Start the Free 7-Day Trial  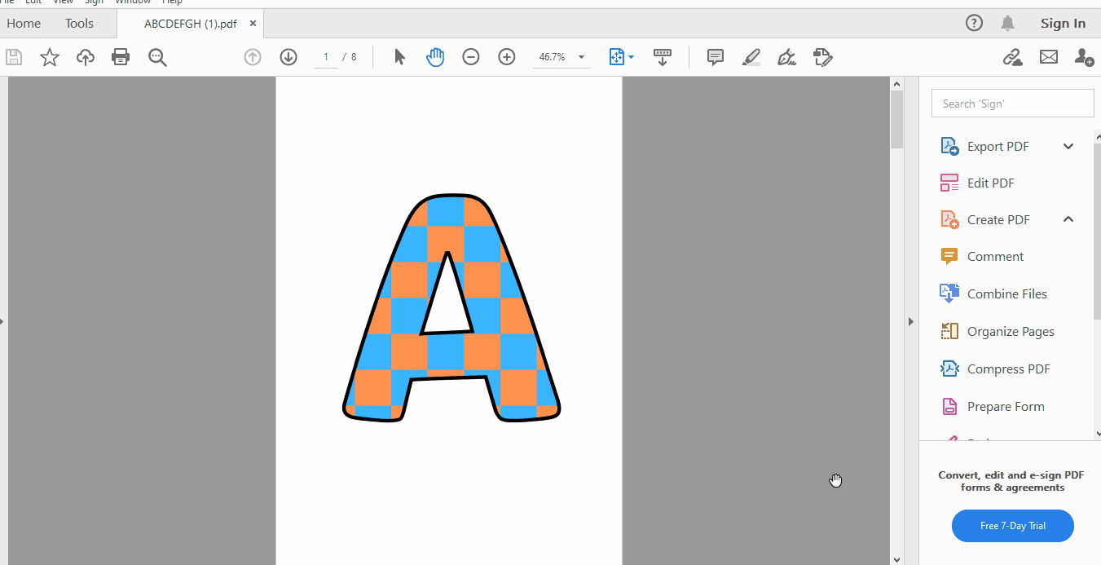coord(1012,526)
